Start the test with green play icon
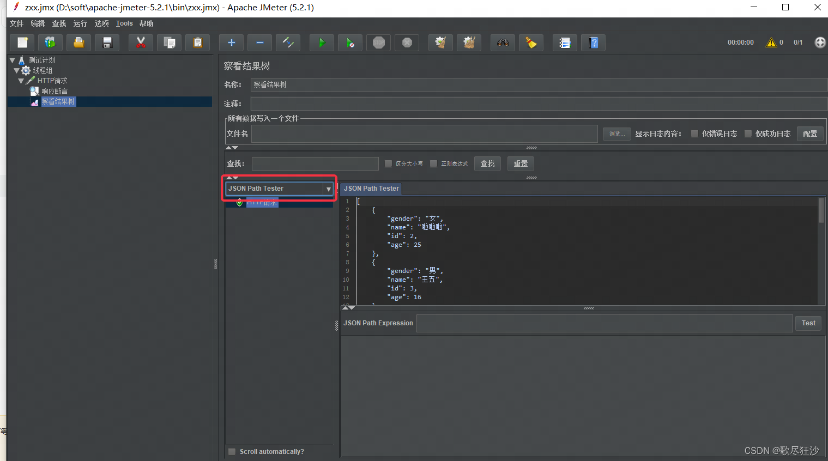 322,43
